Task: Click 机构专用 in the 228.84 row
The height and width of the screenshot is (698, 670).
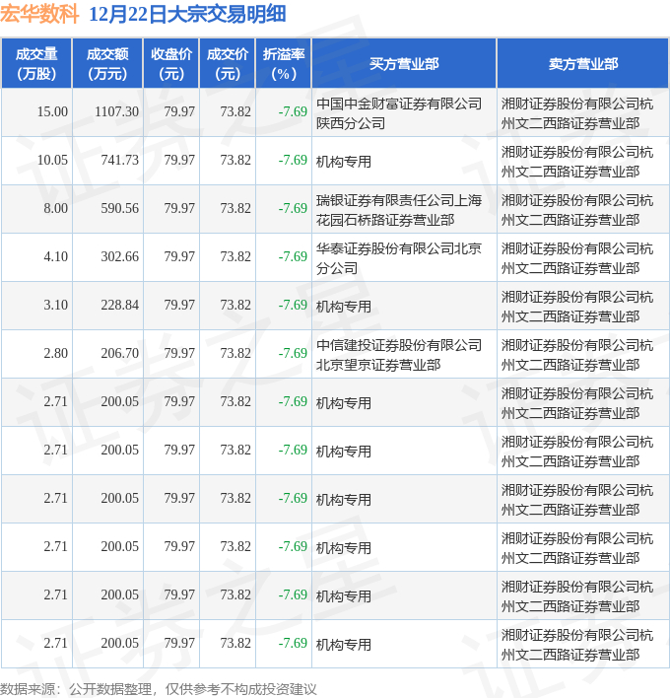Action: pos(344,307)
